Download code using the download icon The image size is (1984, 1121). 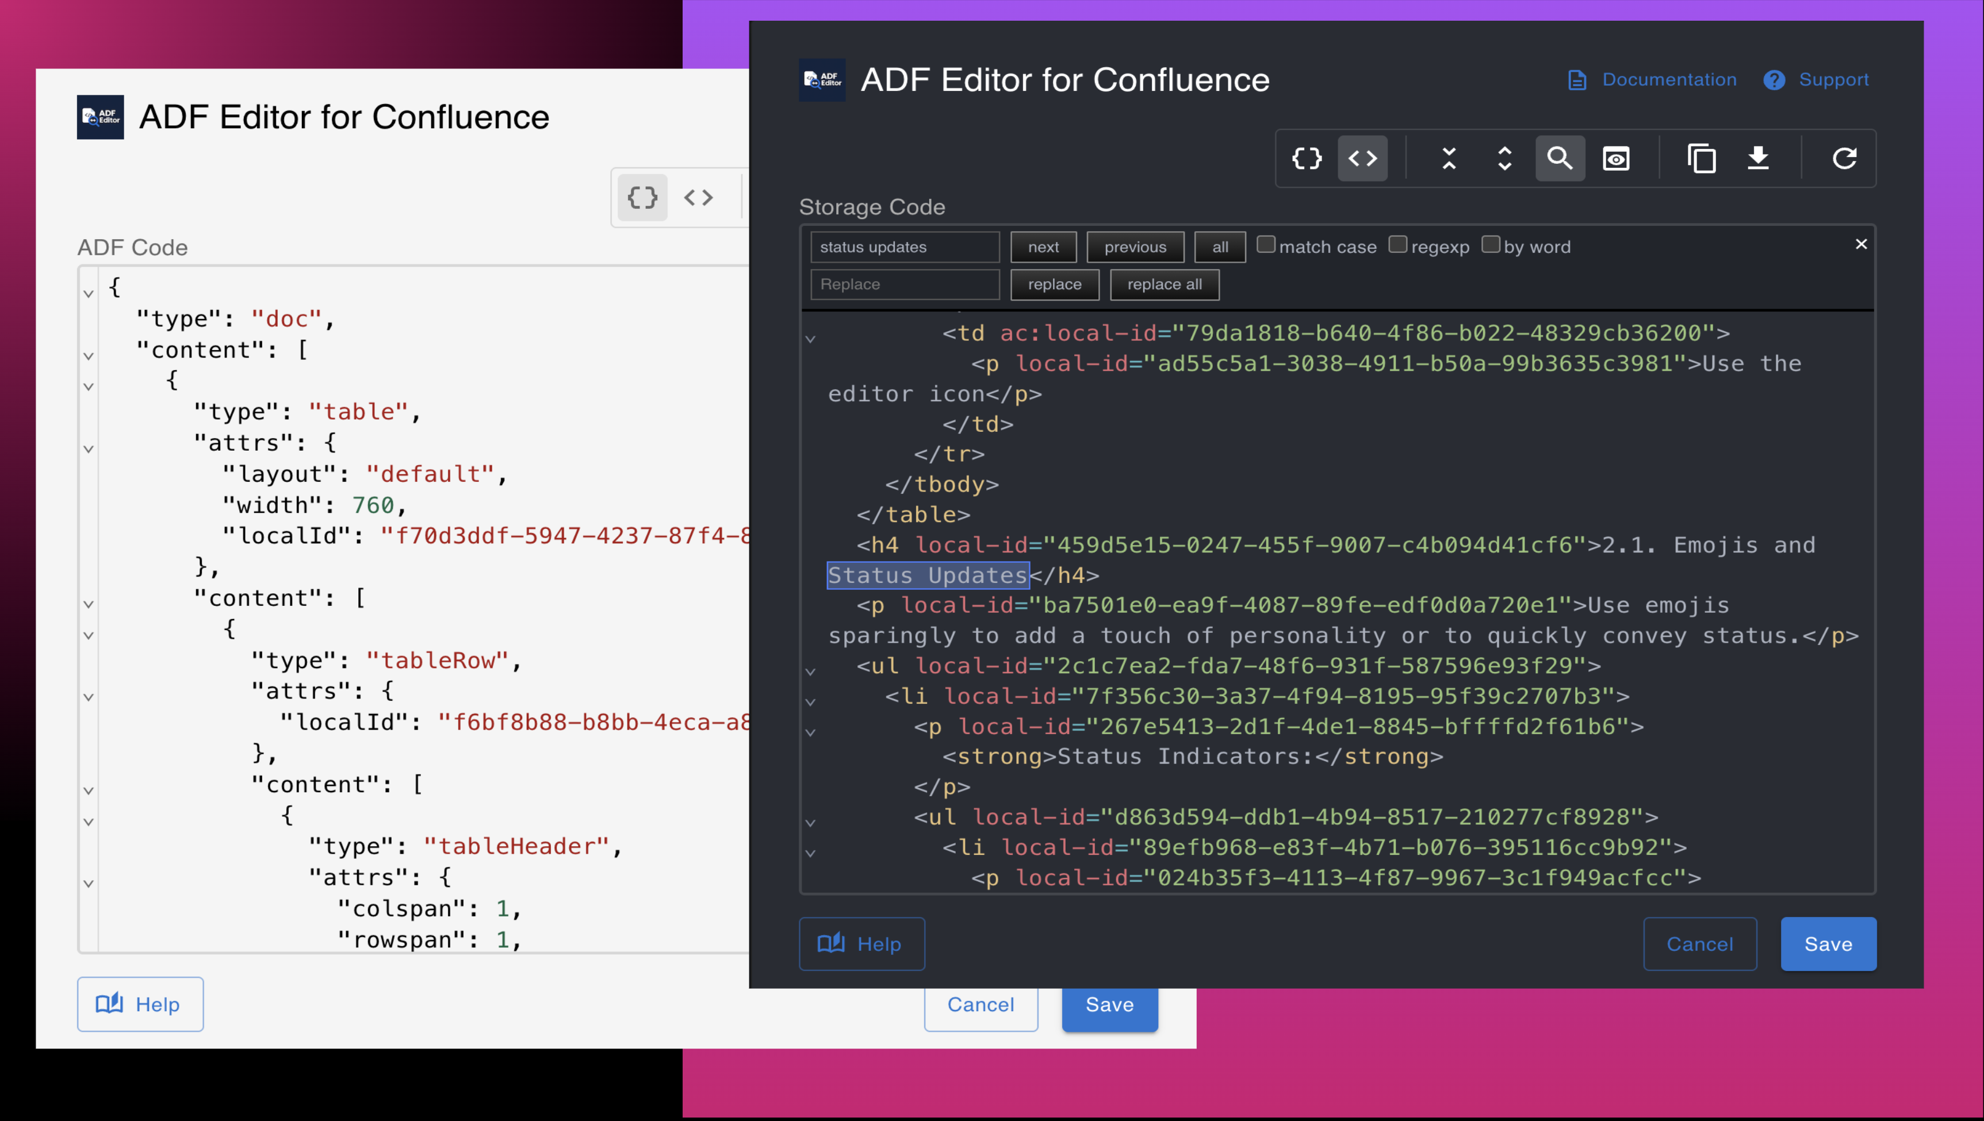click(x=1757, y=159)
